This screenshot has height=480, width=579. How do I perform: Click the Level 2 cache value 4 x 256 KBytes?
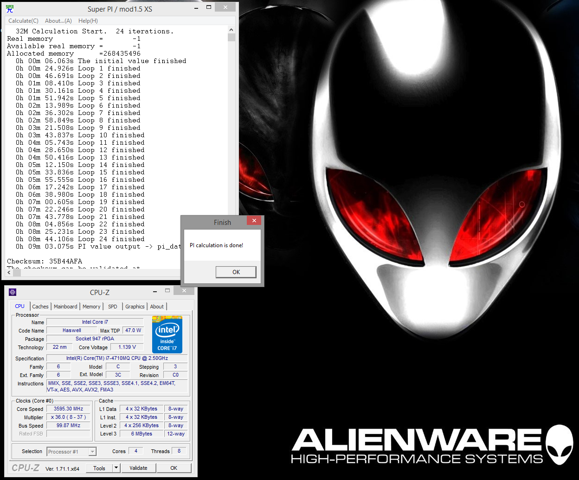coord(142,426)
